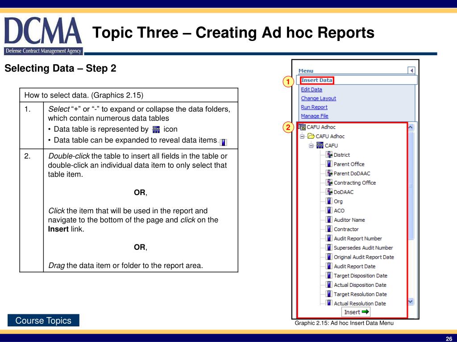The height and width of the screenshot is (342, 457).
Task: Click the Auditor Name item icon
Action: 329,220
